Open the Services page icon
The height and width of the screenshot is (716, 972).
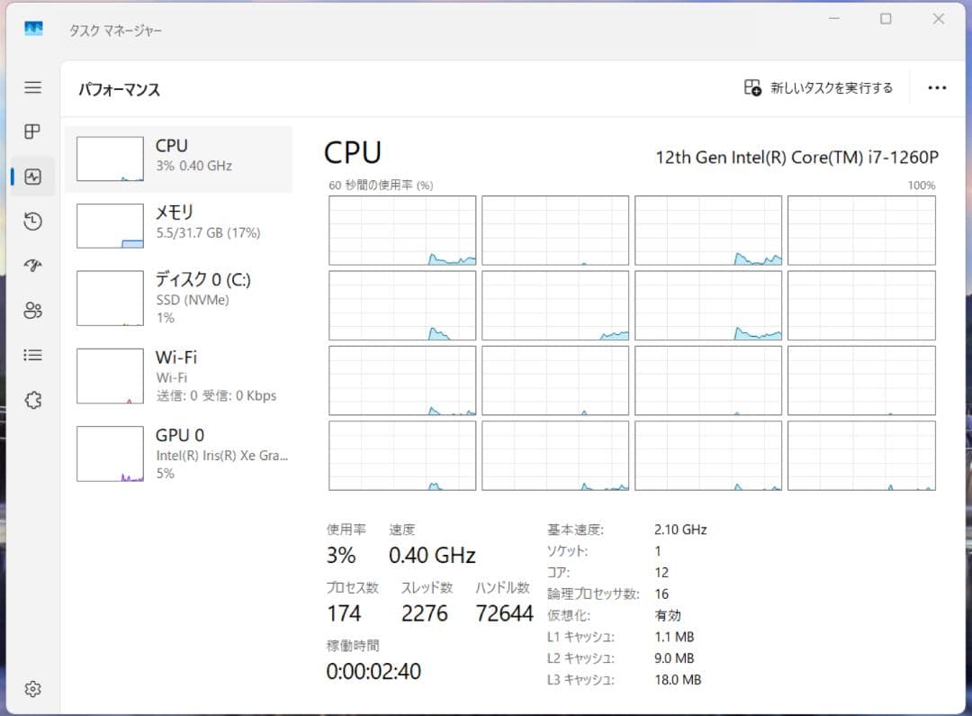coord(32,400)
